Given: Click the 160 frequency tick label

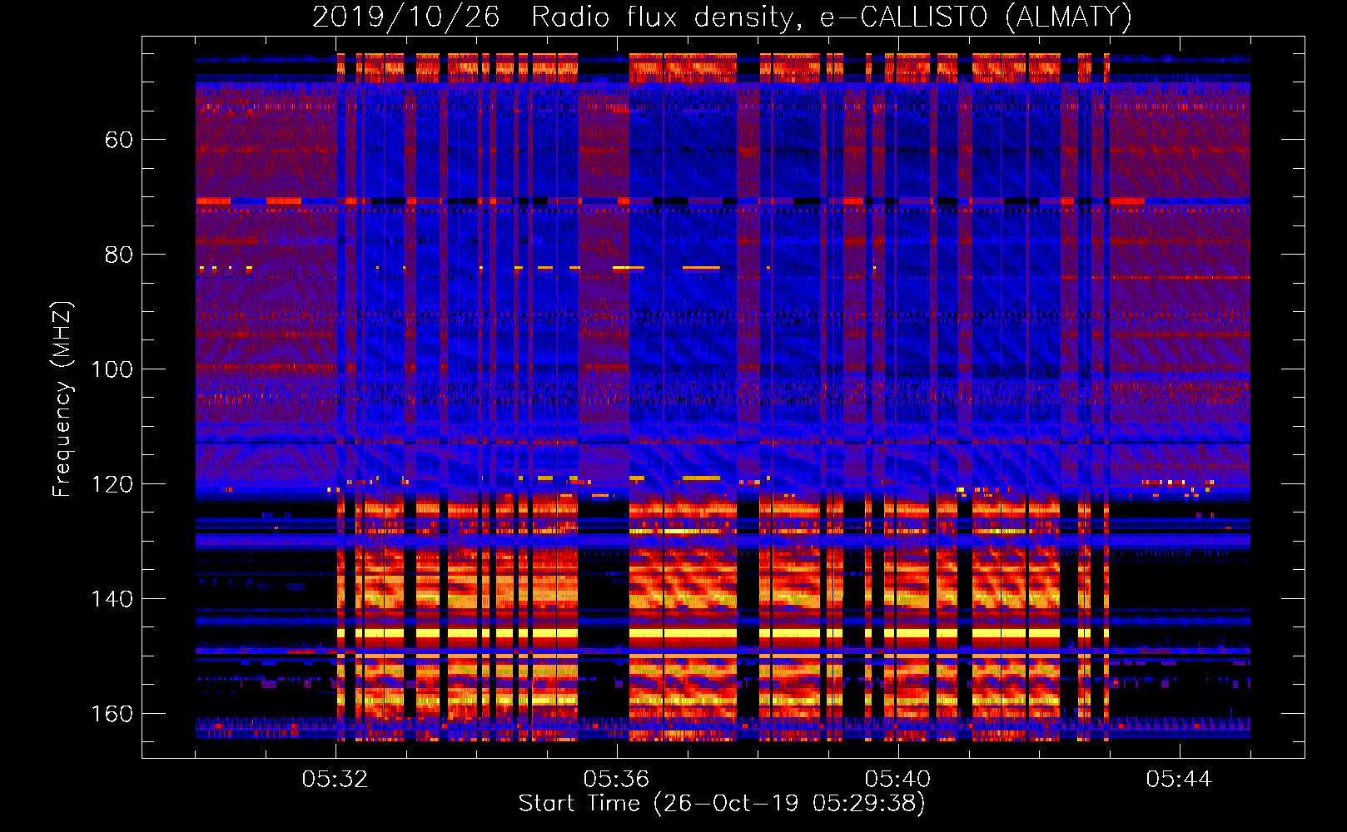Looking at the screenshot, I should 112,714.
